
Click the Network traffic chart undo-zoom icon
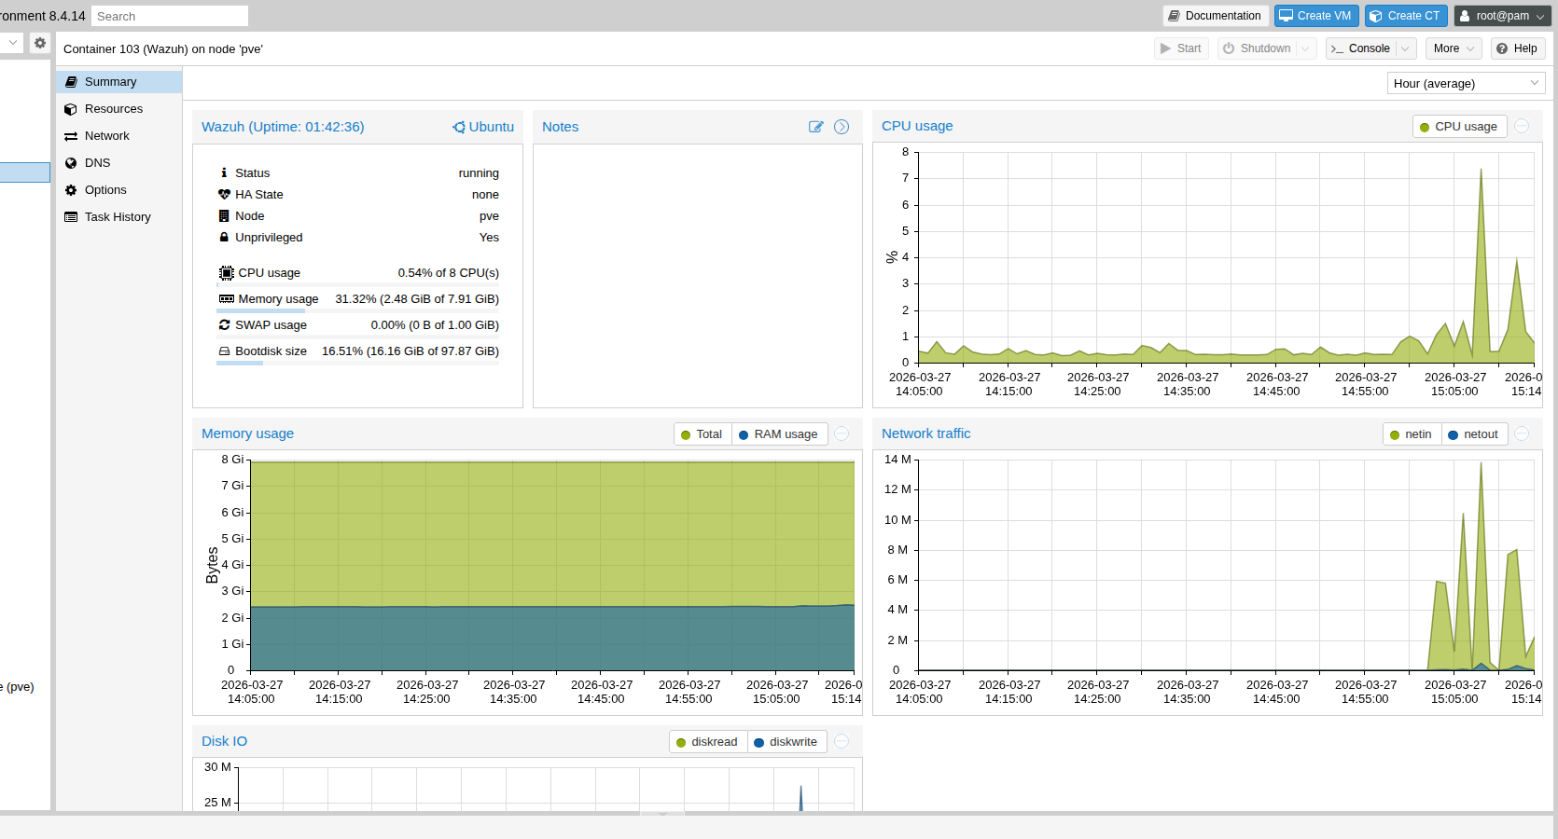coord(1522,433)
